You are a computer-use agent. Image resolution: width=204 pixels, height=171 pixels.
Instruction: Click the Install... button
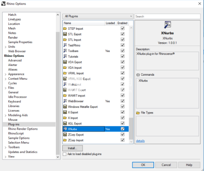tap(72, 148)
